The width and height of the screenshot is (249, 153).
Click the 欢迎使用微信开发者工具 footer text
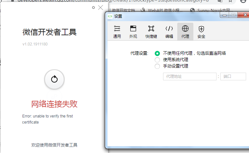[x=54, y=145]
